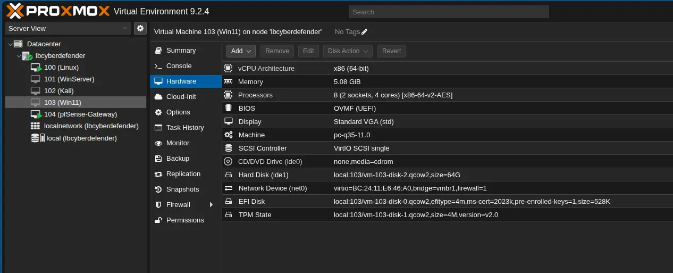Select the 102 (Kali) tree item

(75, 90)
